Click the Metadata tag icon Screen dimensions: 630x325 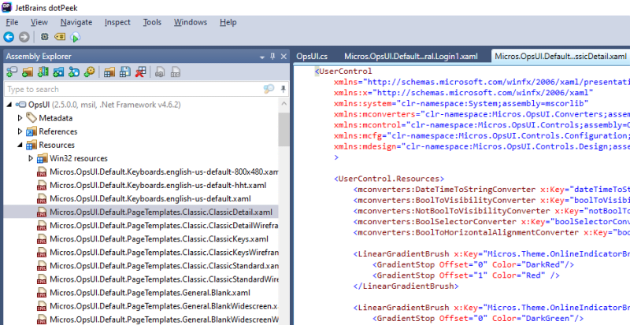point(31,118)
